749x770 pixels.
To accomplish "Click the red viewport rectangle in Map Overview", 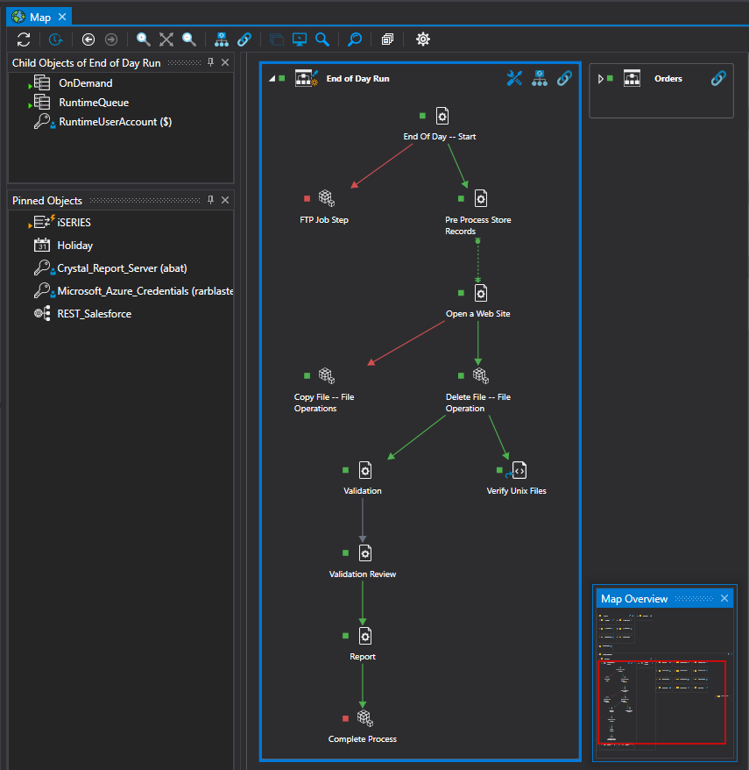I will coord(661,702).
